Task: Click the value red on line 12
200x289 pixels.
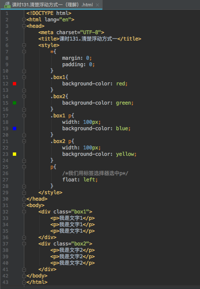Action: click(121, 84)
